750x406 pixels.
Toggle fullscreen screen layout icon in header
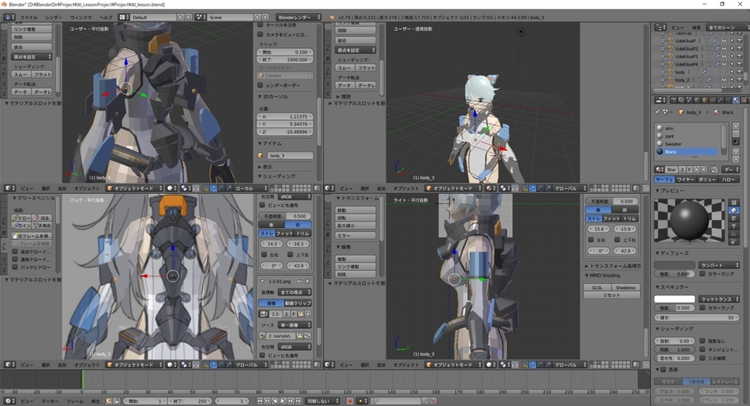click(x=123, y=18)
